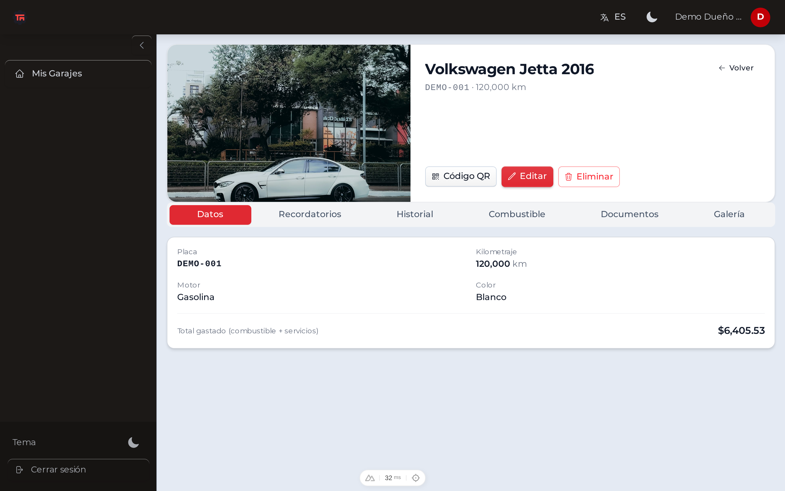Click the app logo in the header
This screenshot has height=491, width=785.
[20, 17]
